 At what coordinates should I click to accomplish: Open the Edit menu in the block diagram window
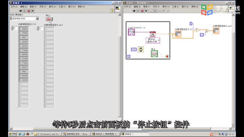tap(137, 7)
